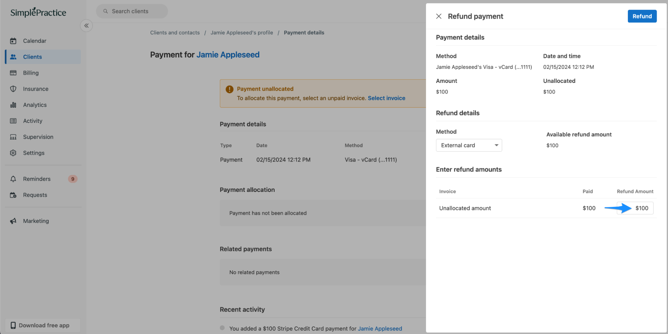Click the Marketing megaphone icon
The width and height of the screenshot is (668, 334).
click(x=13, y=221)
